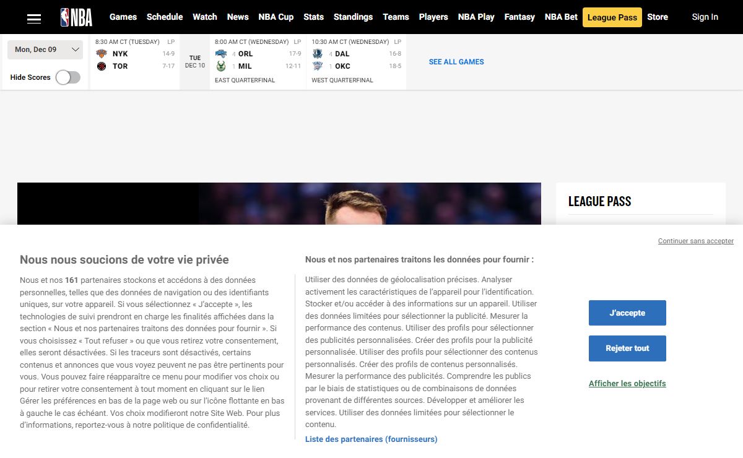Click the LEAGUE PASS sidebar heading

[x=599, y=201]
